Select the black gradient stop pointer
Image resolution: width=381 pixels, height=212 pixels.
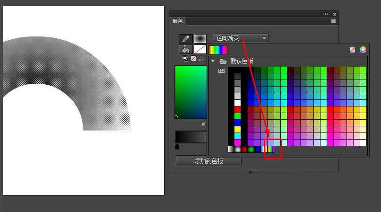[177, 147]
